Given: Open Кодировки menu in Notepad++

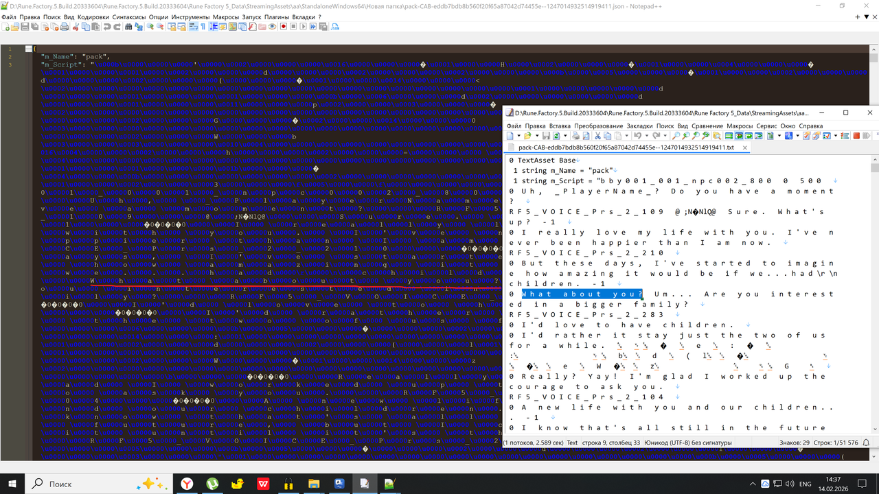Looking at the screenshot, I should [93, 16].
